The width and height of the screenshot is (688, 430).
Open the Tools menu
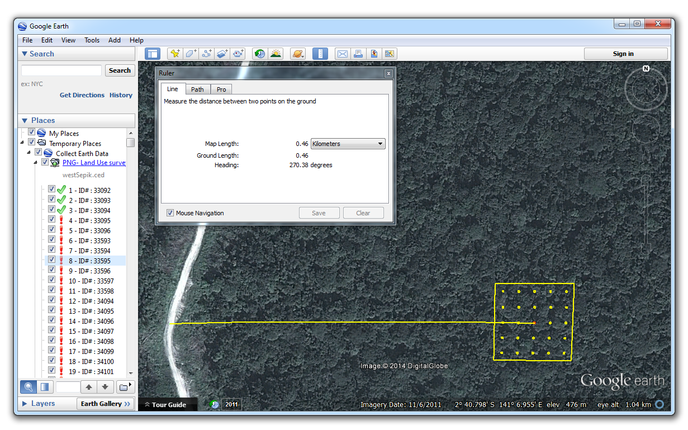92,40
